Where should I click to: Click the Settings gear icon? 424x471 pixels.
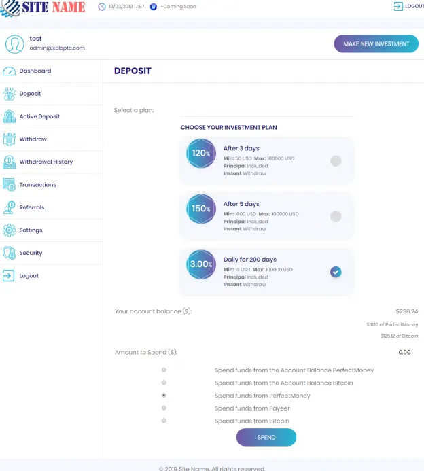point(9,230)
